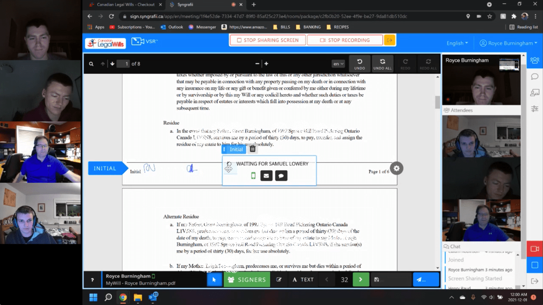
Task: Go to the next page with the down arrow
Action: click(112, 64)
